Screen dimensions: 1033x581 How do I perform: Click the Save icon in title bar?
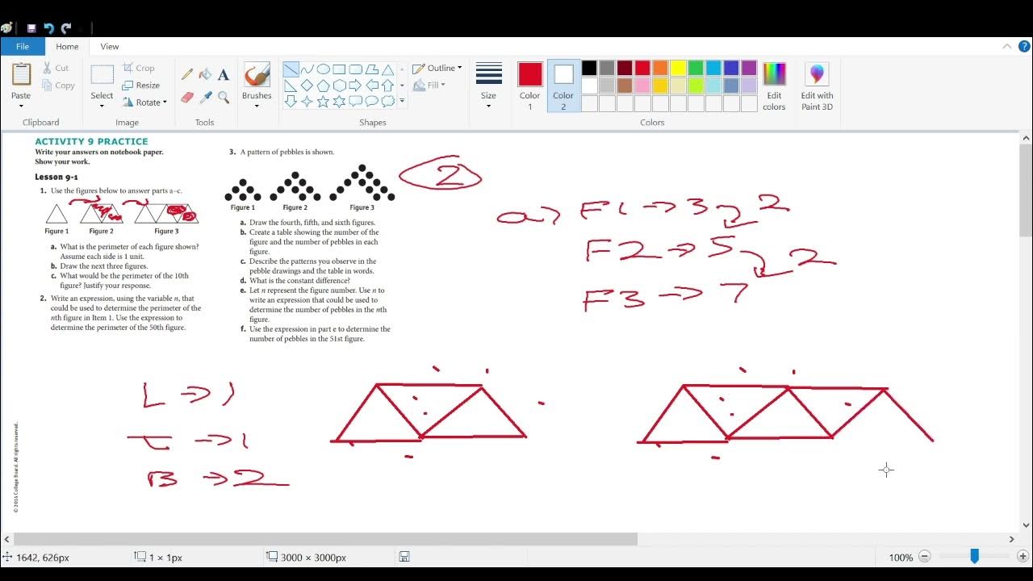pos(31,28)
